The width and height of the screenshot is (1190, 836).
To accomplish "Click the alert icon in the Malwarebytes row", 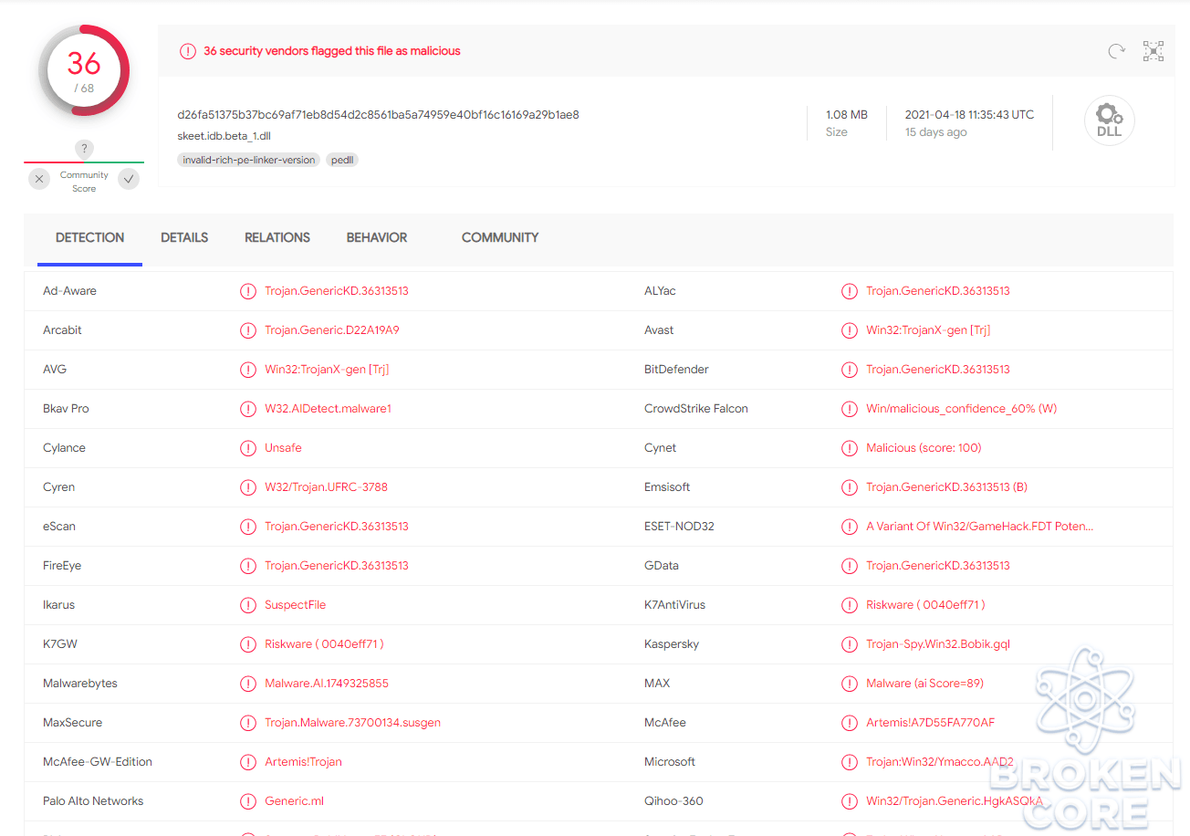I will [248, 684].
